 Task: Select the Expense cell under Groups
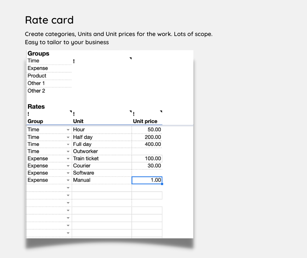pos(48,68)
